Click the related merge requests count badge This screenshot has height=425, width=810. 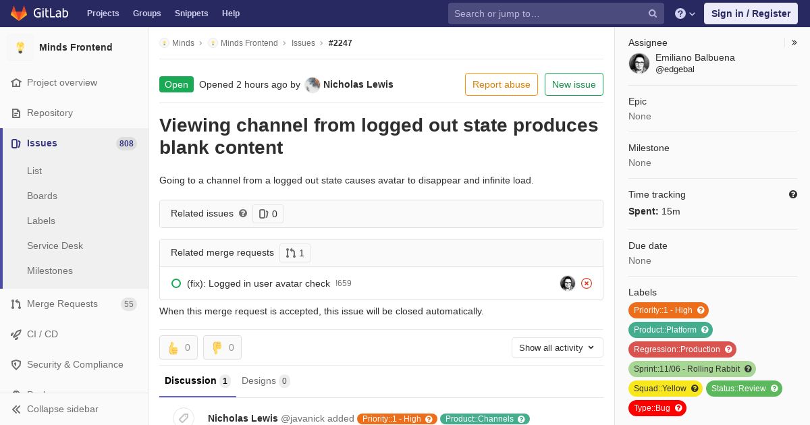(295, 253)
